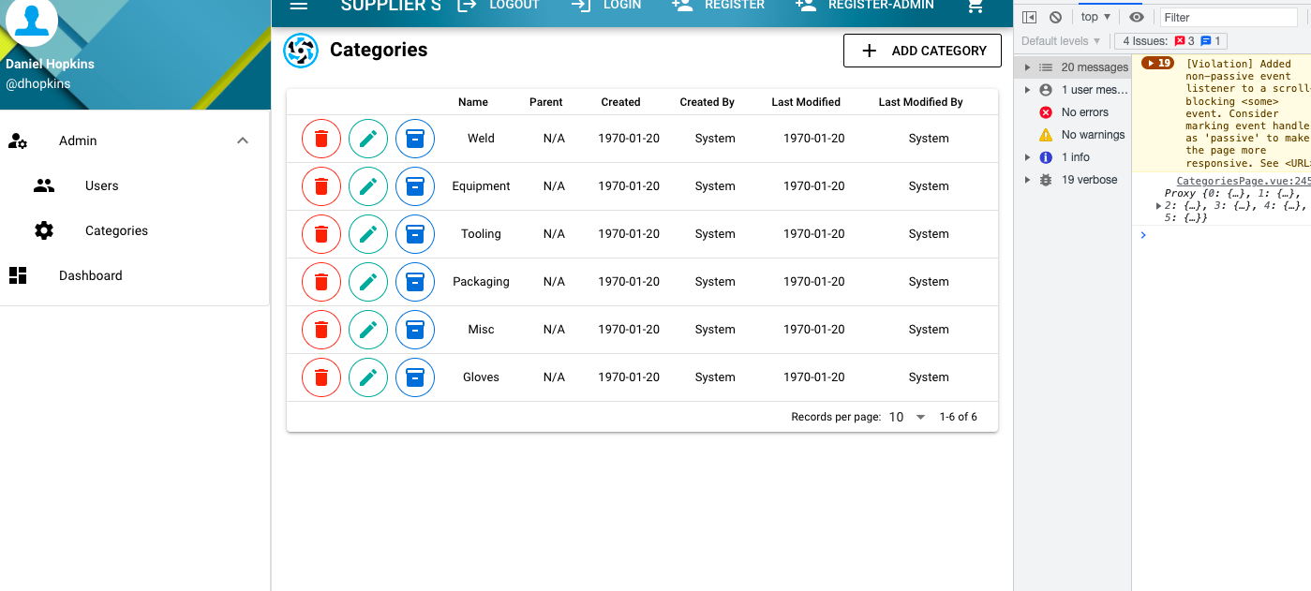Delete the Equipment category
The image size is (1311, 591).
click(321, 186)
